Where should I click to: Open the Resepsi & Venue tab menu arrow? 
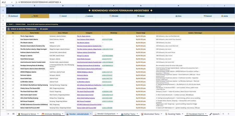(x=38, y=114)
